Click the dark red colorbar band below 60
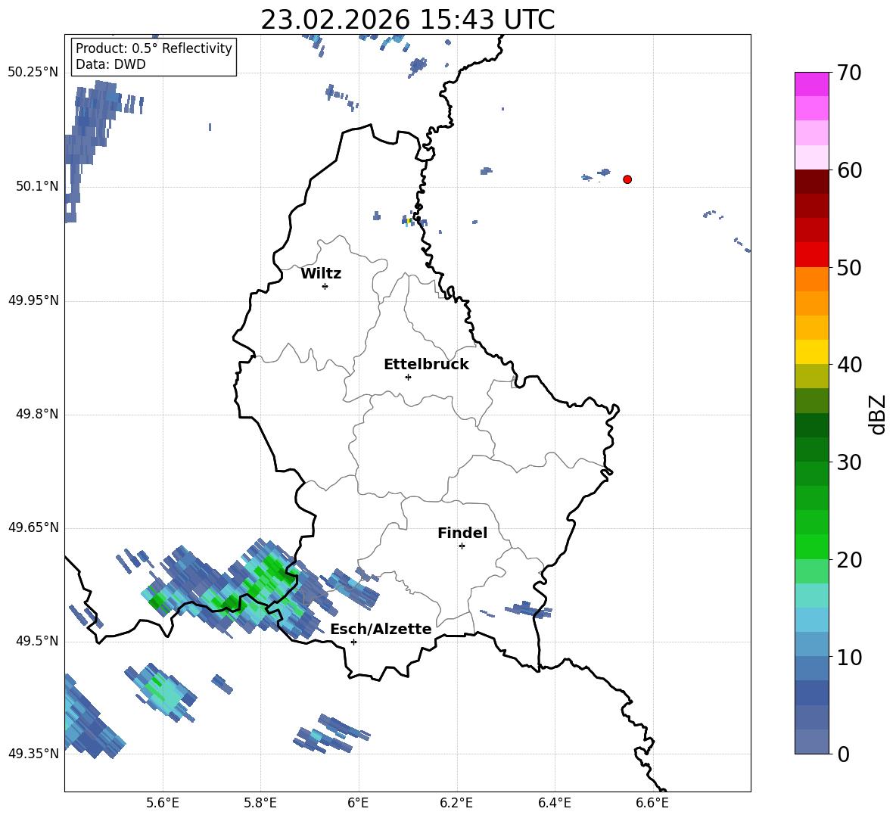The width and height of the screenshot is (896, 818). coord(811,182)
